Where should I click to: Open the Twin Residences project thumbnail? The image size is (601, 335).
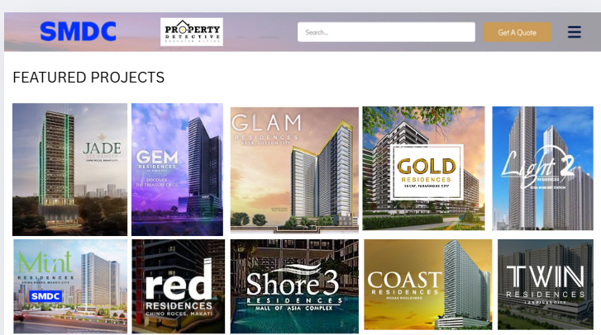[546, 285]
